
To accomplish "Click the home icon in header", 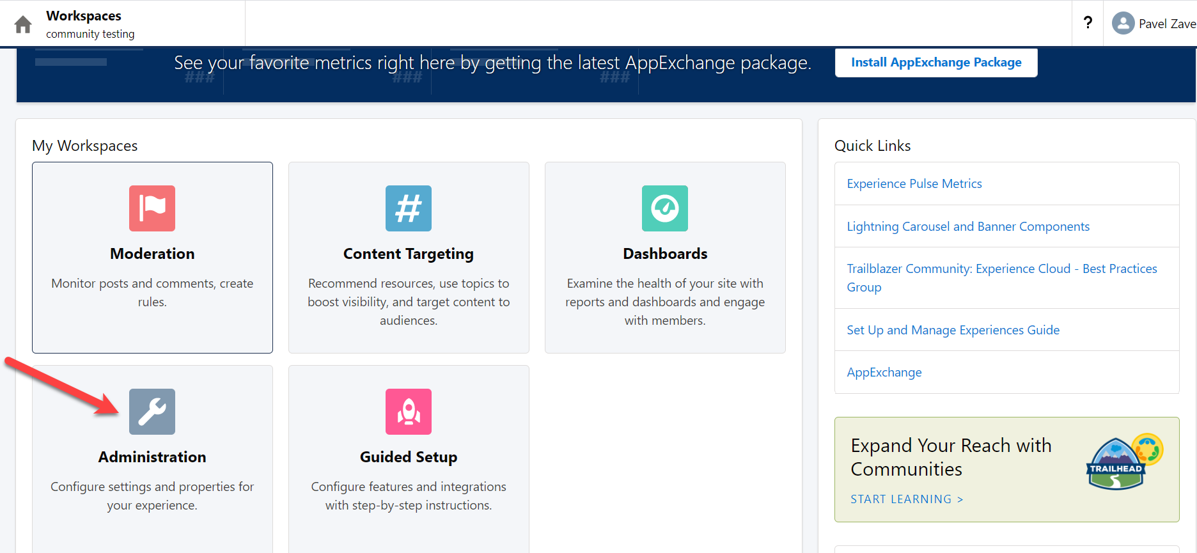I will pyautogui.click(x=23, y=24).
